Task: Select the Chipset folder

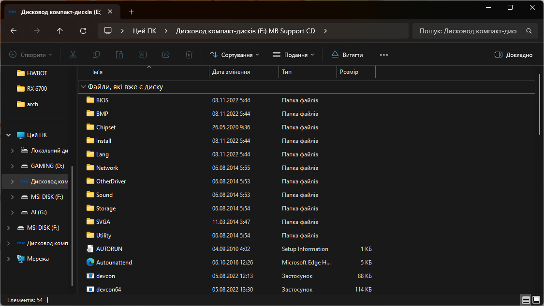Action: [x=105, y=127]
